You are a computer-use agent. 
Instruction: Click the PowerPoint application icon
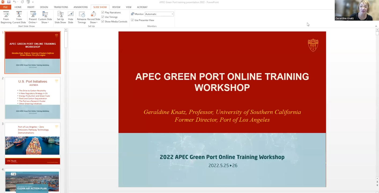pyautogui.click(x=3, y=2)
